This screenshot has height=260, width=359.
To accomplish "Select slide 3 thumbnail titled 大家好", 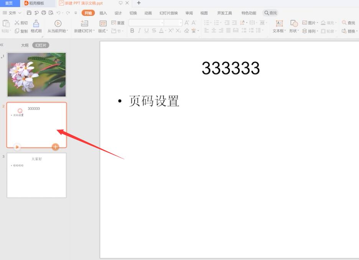I will coord(37,175).
